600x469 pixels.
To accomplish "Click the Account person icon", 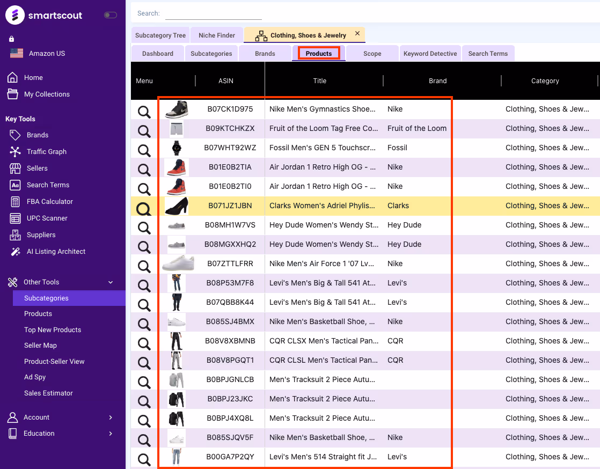I will point(13,417).
